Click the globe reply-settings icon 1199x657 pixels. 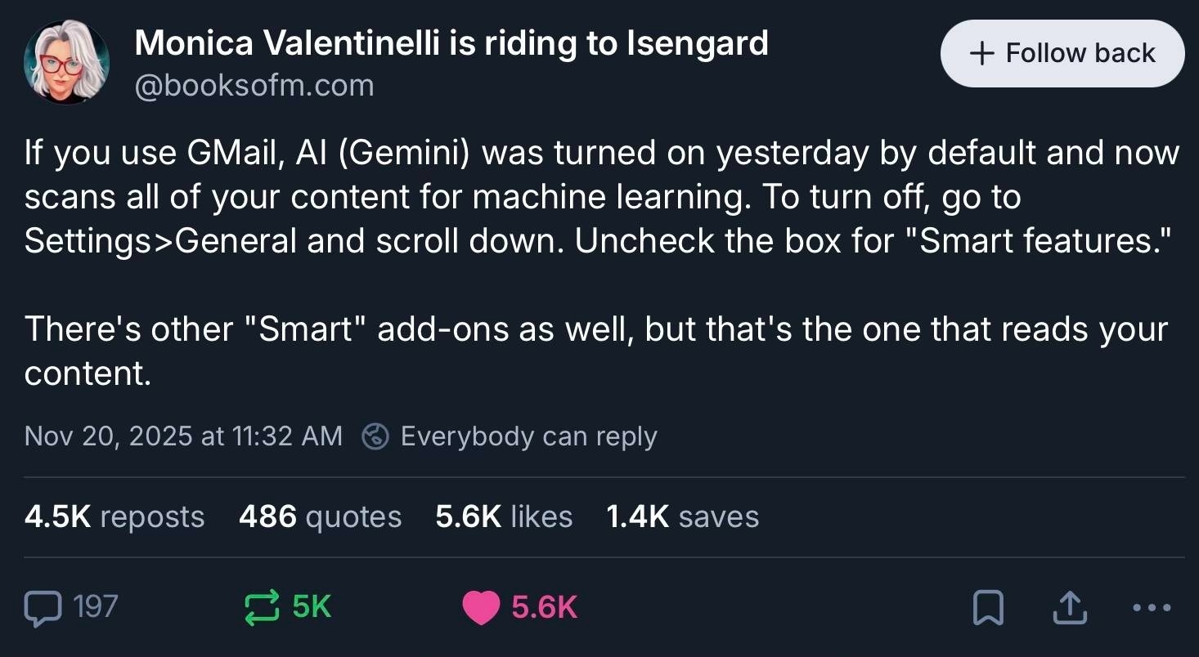click(375, 436)
